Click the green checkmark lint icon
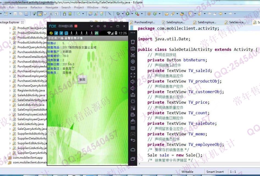Image resolution: width=260 pixels, height=176 pixels. click(78, 14)
